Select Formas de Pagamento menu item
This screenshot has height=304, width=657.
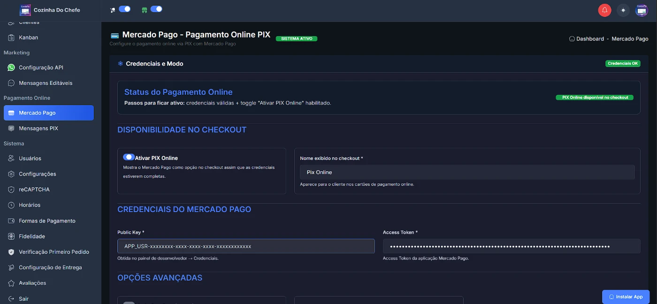(47, 221)
